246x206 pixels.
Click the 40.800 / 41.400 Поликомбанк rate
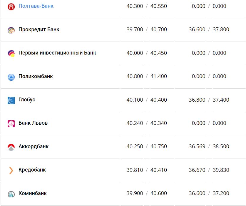pos(147,76)
